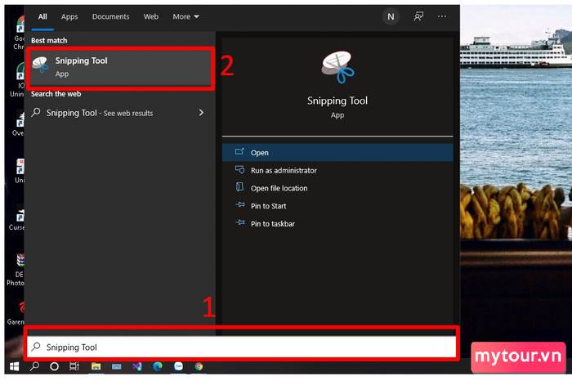
Task: Click the pin icon beside Pin to taskbar
Action: [x=240, y=222]
